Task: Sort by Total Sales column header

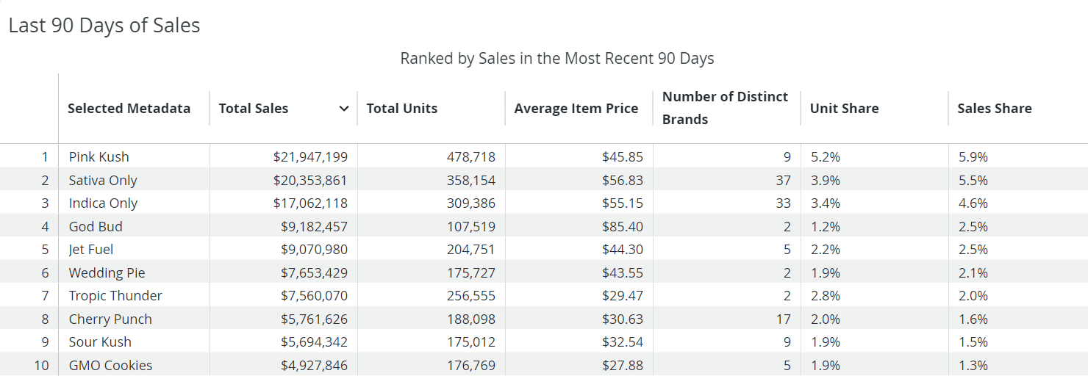Action: tap(254, 109)
